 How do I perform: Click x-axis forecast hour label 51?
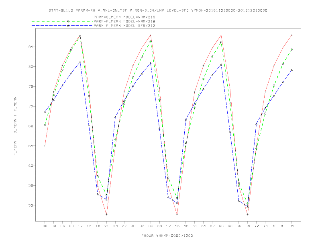(195, 226)
